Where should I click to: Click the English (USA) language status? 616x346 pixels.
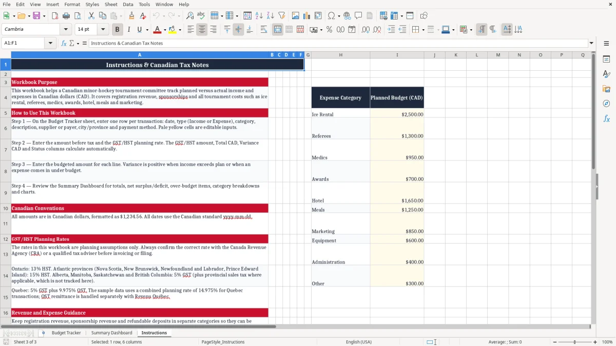pos(359,342)
